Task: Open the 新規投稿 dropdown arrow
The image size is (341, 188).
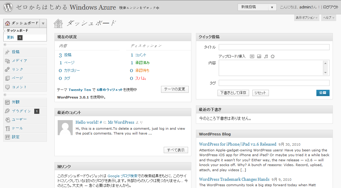Action: point(272,8)
